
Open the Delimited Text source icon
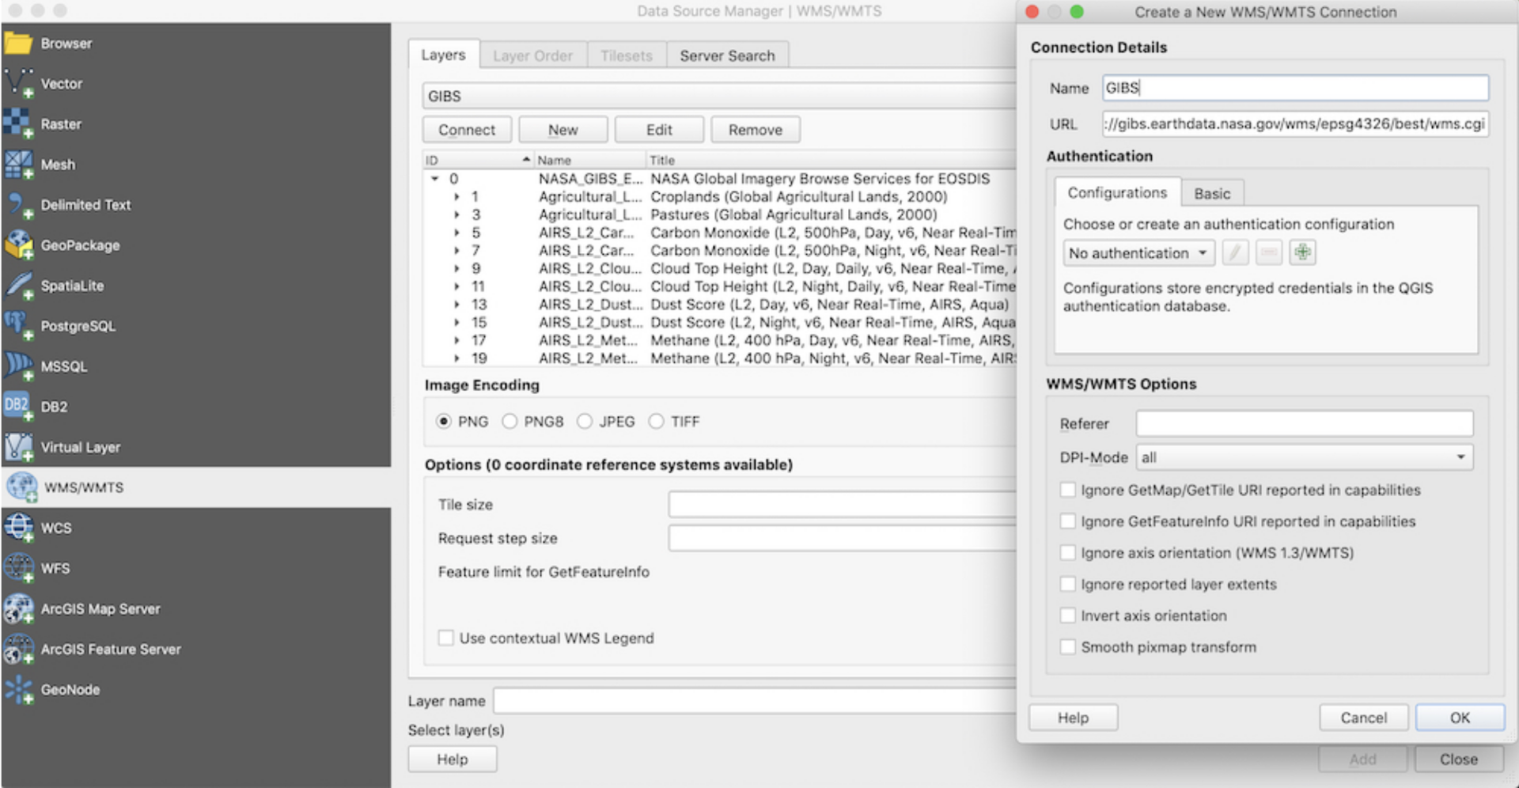pyautogui.click(x=17, y=205)
